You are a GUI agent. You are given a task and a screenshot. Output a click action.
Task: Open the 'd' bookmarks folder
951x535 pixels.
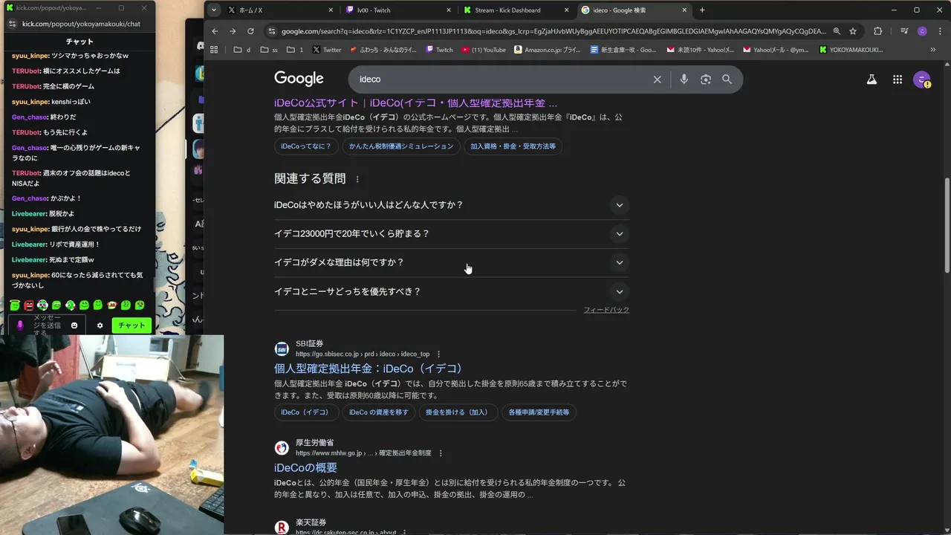point(242,50)
